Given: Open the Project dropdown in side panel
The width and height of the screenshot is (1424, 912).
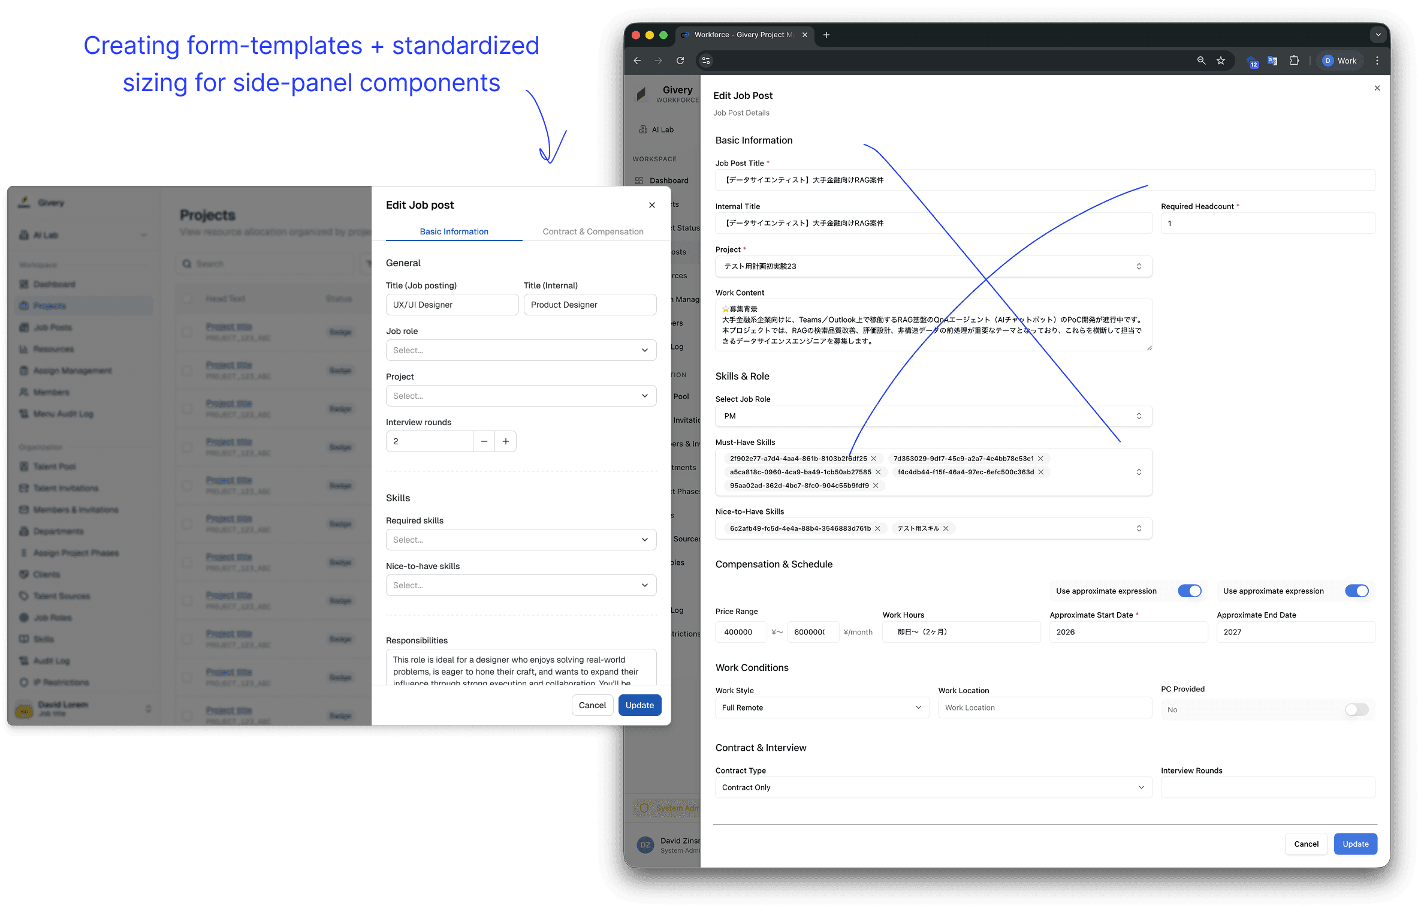Looking at the screenshot, I should click(934, 266).
